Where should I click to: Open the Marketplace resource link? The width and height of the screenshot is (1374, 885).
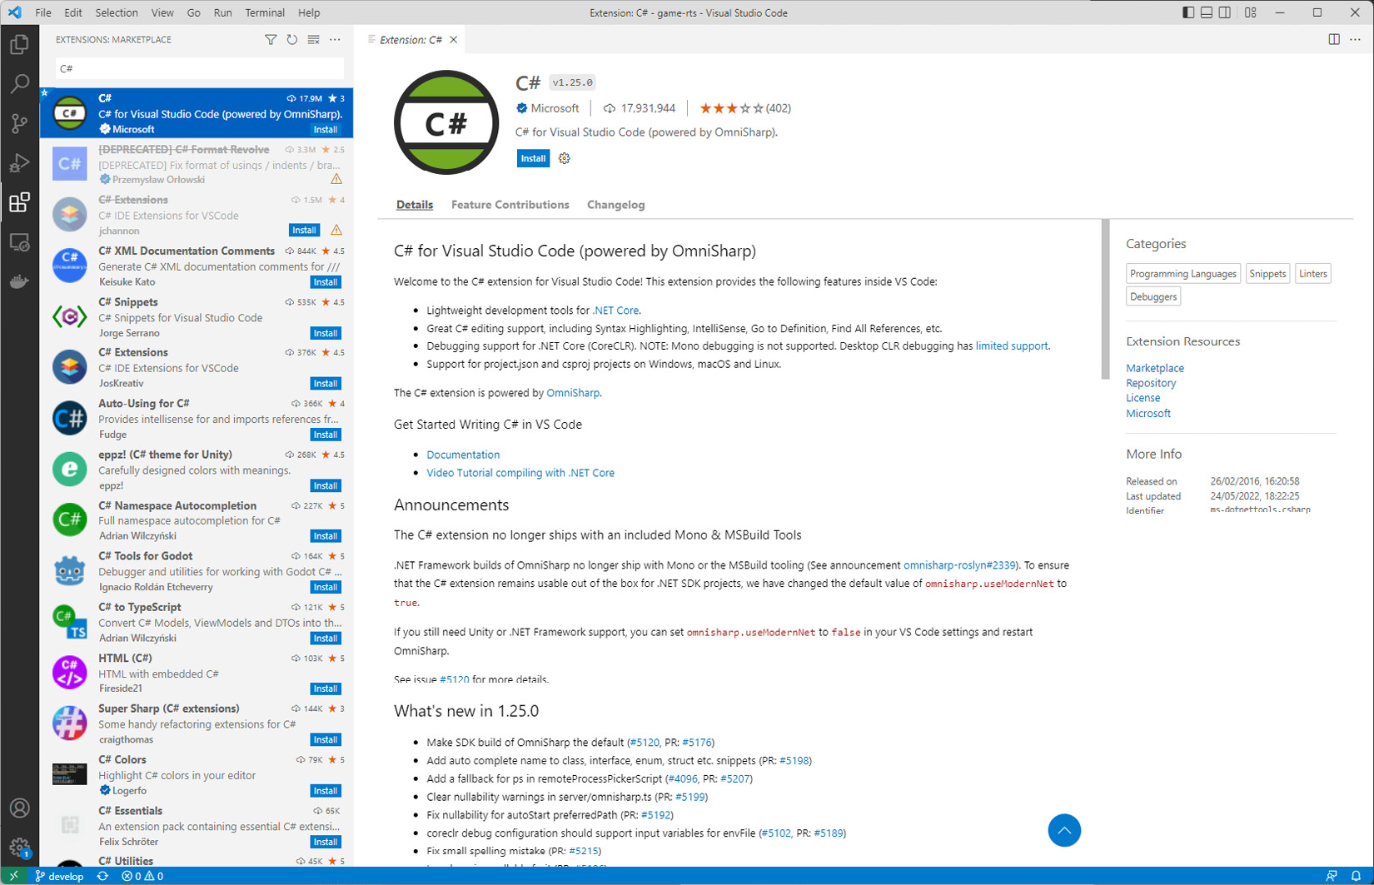(x=1155, y=368)
